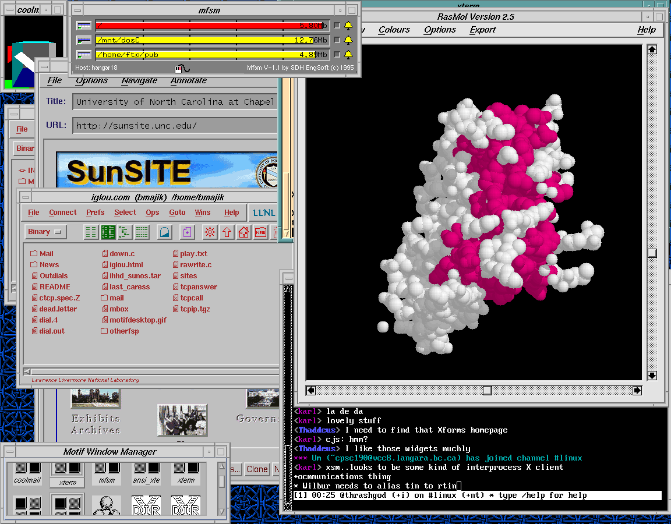This screenshot has height=524, width=671.
Task: Click RasMol vertical scrollbar down arrow
Action: [652, 376]
